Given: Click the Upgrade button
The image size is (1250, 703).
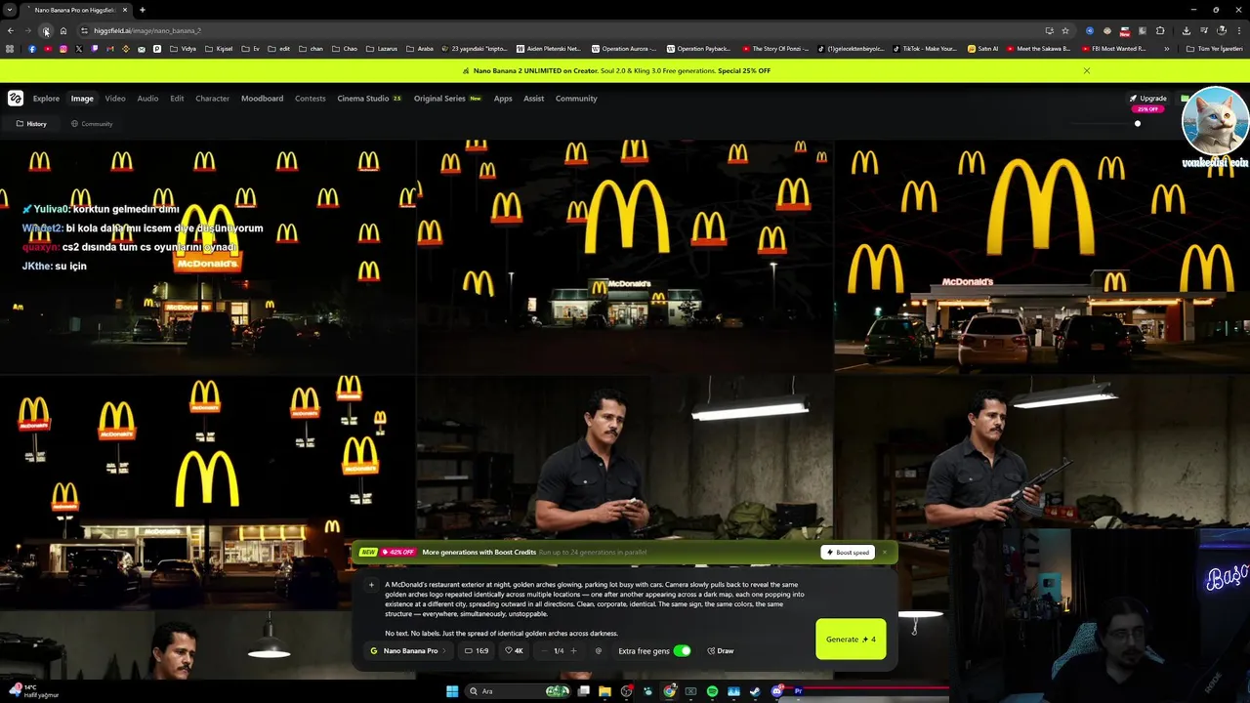Looking at the screenshot, I should click(x=1147, y=99).
